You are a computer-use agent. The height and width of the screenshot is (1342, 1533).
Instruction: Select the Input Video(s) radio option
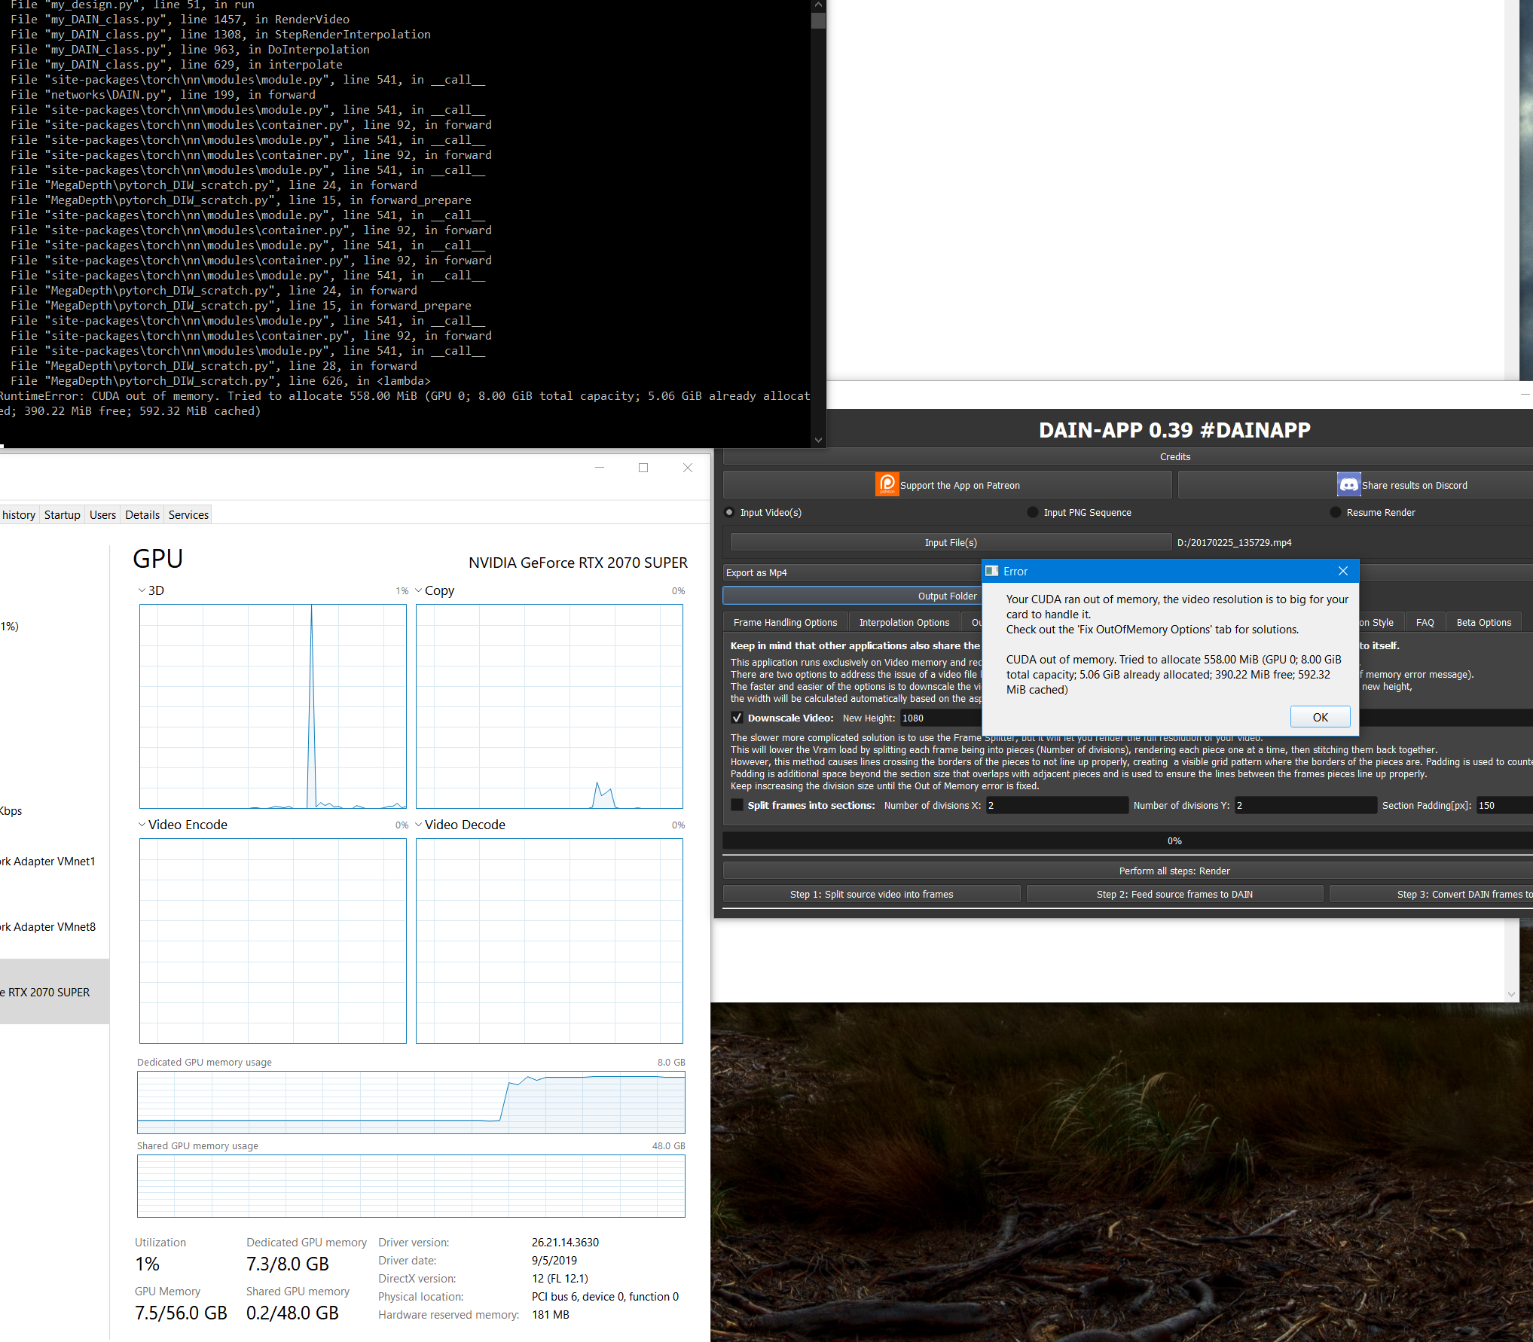click(729, 512)
